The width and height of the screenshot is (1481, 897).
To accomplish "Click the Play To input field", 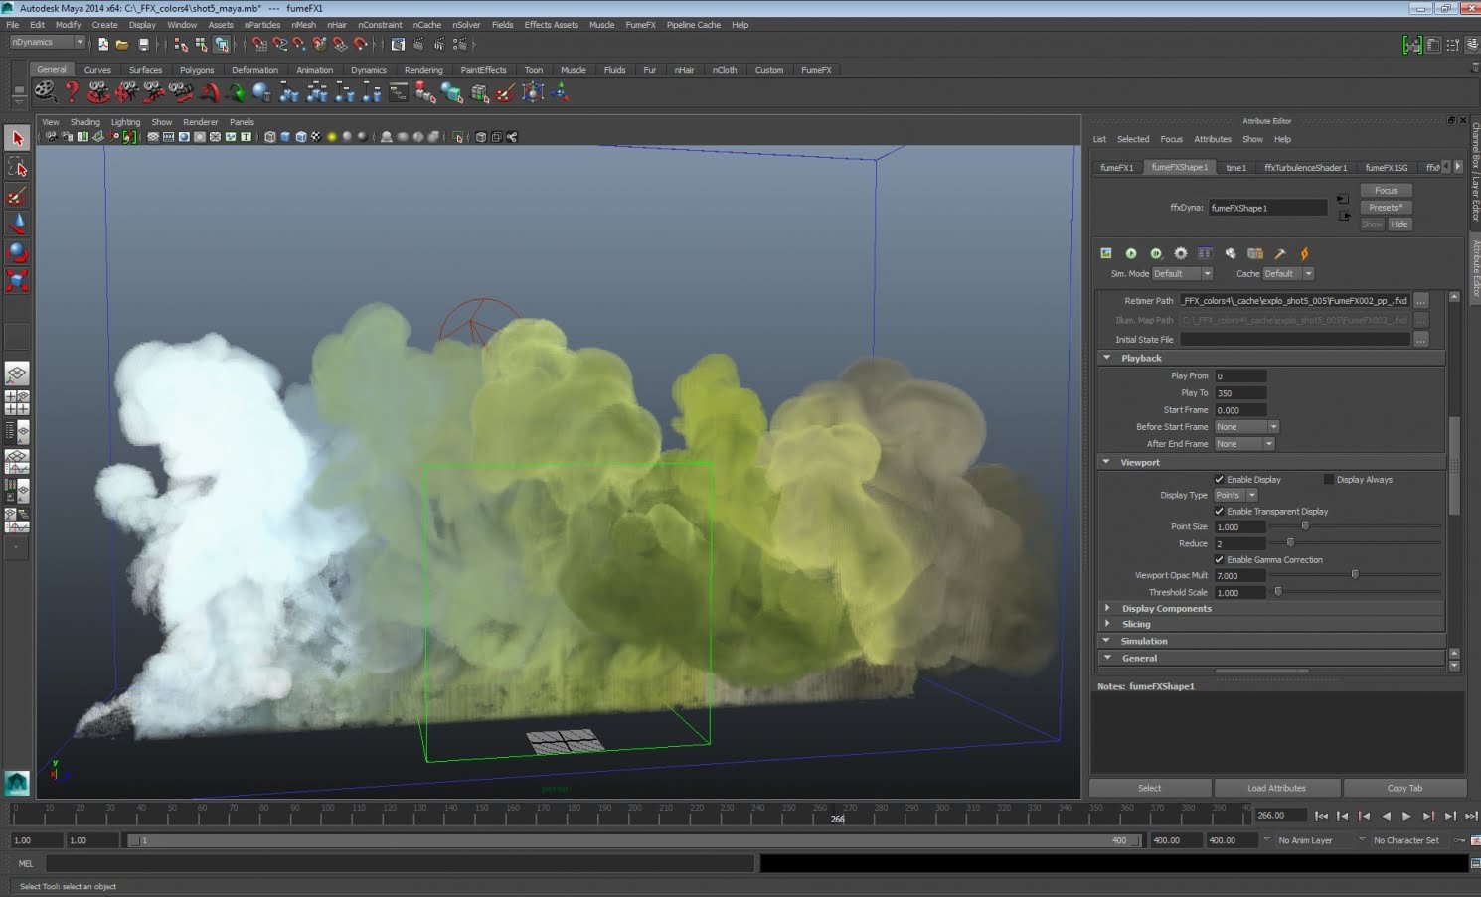I will [1239, 393].
